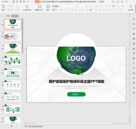This screenshot has height=129, width=136.
Task: Click the print preview icon
Action: click(x=24, y=2)
